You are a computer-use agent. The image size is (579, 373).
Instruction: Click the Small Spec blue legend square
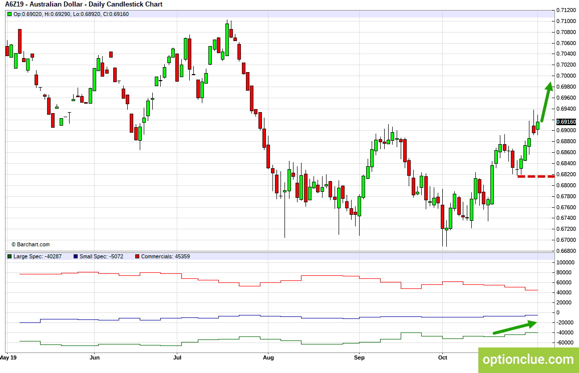tap(76, 256)
